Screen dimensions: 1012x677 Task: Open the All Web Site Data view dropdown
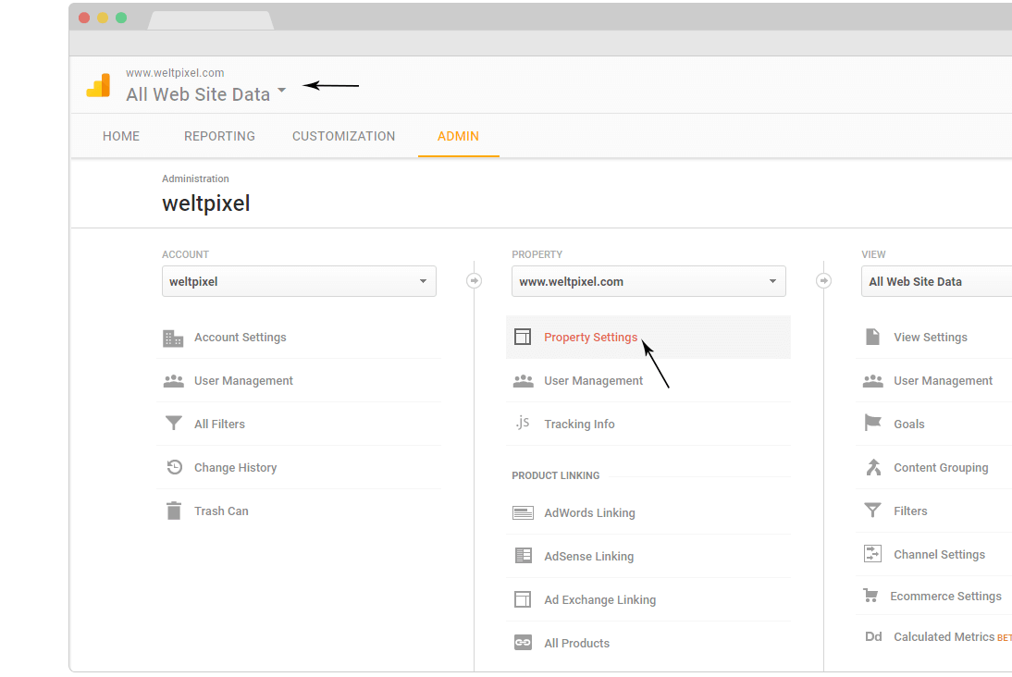click(936, 281)
